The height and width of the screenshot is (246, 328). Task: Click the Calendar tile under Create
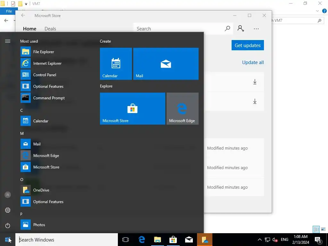(116, 64)
